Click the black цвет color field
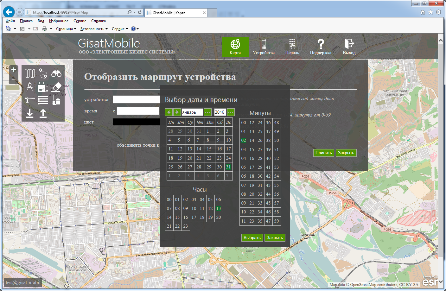The height and width of the screenshot is (291, 446). tap(137, 122)
